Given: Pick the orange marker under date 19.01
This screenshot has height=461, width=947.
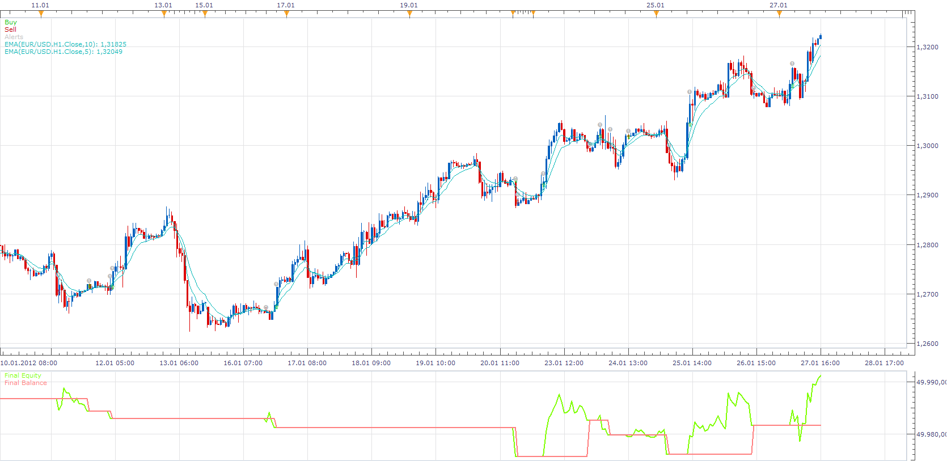Looking at the screenshot, I should click(409, 14).
